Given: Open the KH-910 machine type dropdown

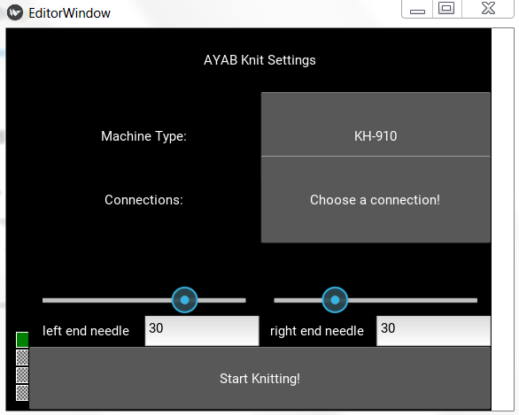Looking at the screenshot, I should 376,124.
